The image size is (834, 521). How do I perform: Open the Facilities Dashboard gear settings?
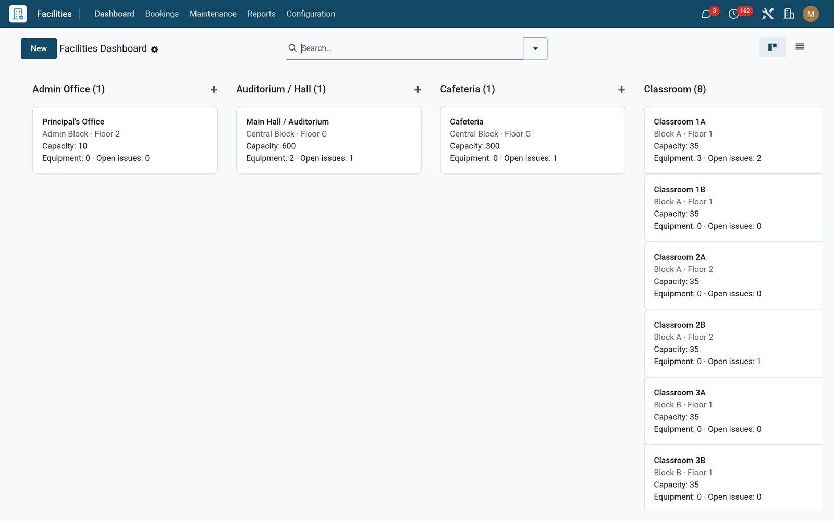[x=155, y=49]
